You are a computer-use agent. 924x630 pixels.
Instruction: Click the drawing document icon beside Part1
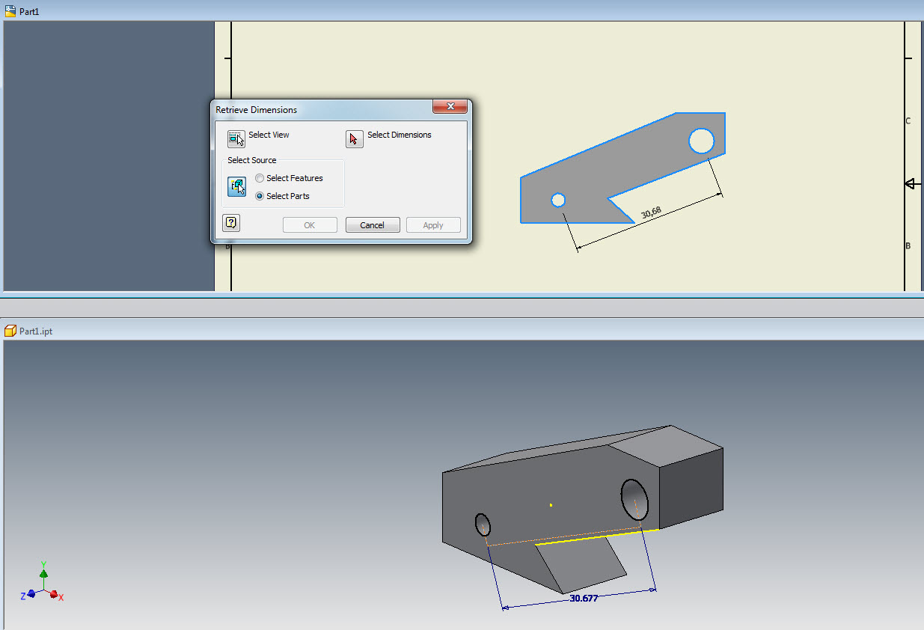pos(9,11)
